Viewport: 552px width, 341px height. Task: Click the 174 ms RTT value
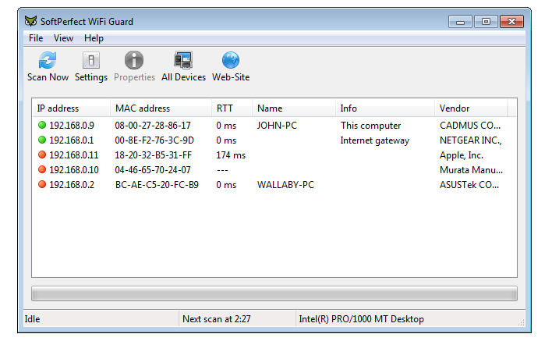[231, 155]
